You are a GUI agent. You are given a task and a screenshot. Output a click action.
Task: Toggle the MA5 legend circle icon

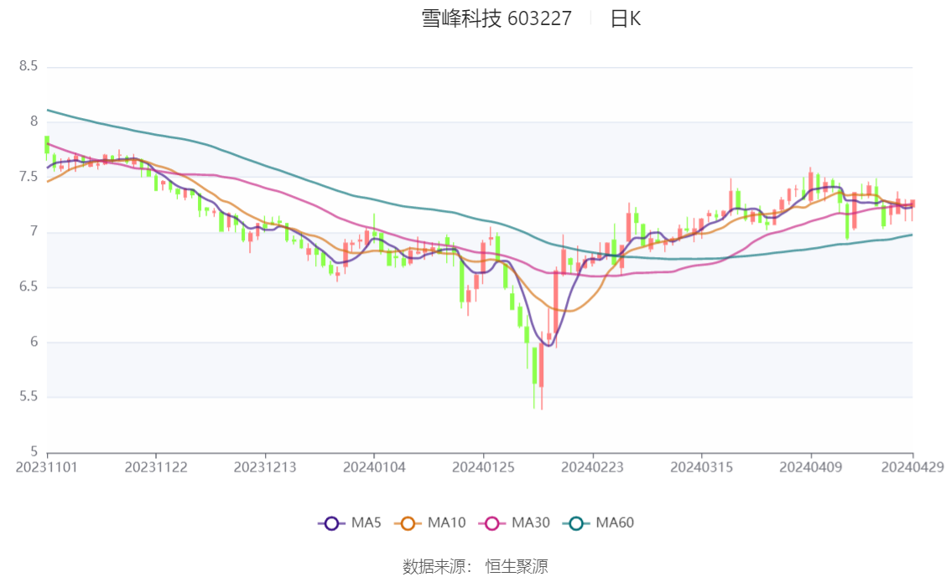point(331,523)
